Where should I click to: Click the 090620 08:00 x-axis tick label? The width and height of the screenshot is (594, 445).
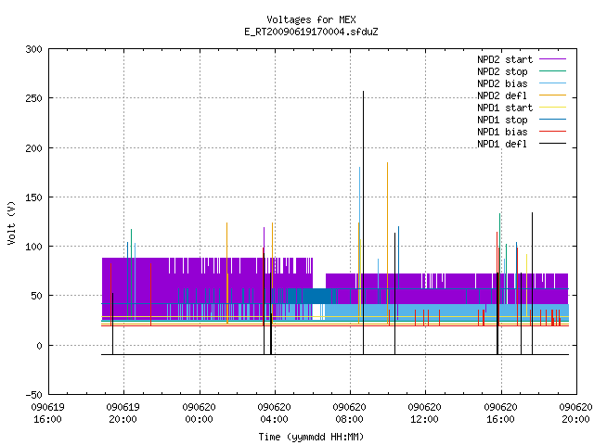point(349,413)
